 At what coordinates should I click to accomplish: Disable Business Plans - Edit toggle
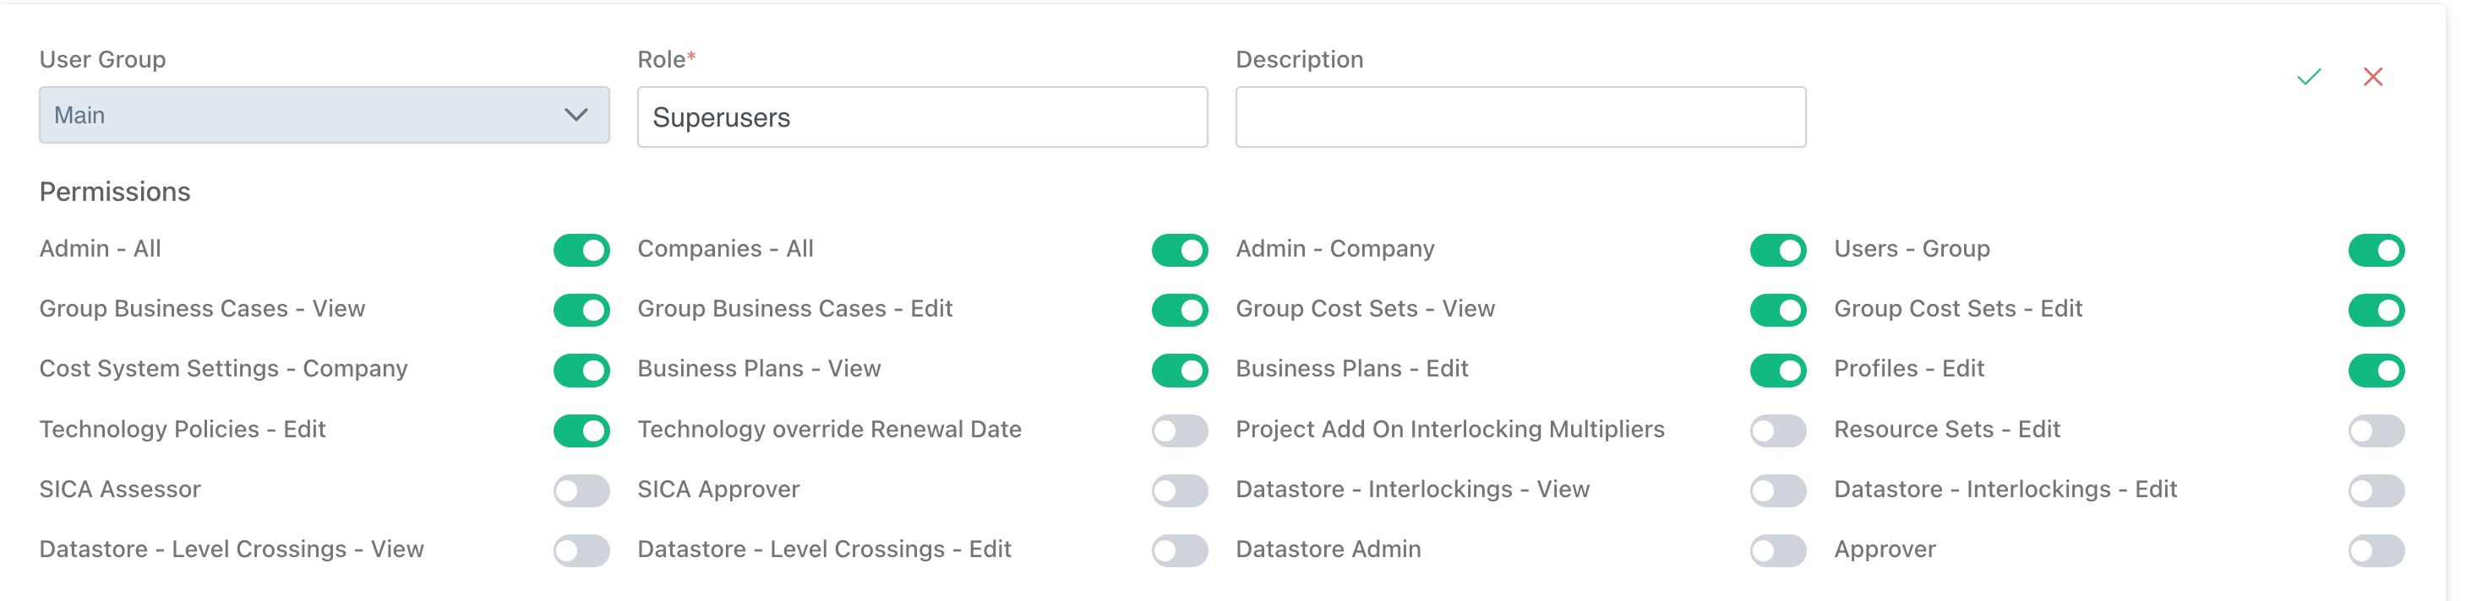pyautogui.click(x=1777, y=370)
